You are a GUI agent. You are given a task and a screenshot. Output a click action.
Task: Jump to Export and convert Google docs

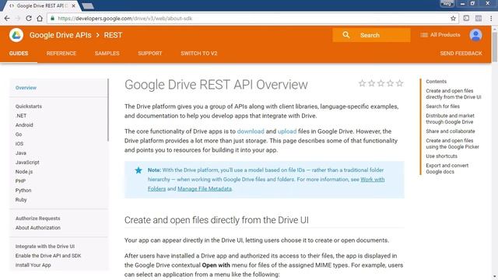coord(447,169)
